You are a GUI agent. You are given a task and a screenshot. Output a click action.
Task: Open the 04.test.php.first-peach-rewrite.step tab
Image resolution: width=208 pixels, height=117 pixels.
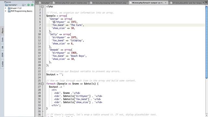[70, 3]
